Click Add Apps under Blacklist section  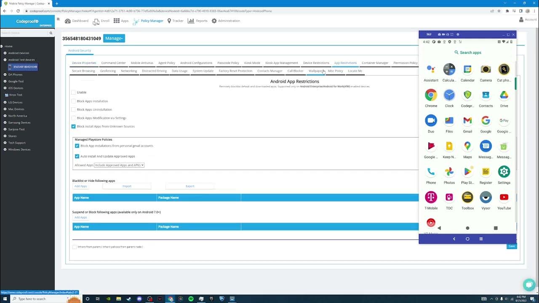pos(80,186)
